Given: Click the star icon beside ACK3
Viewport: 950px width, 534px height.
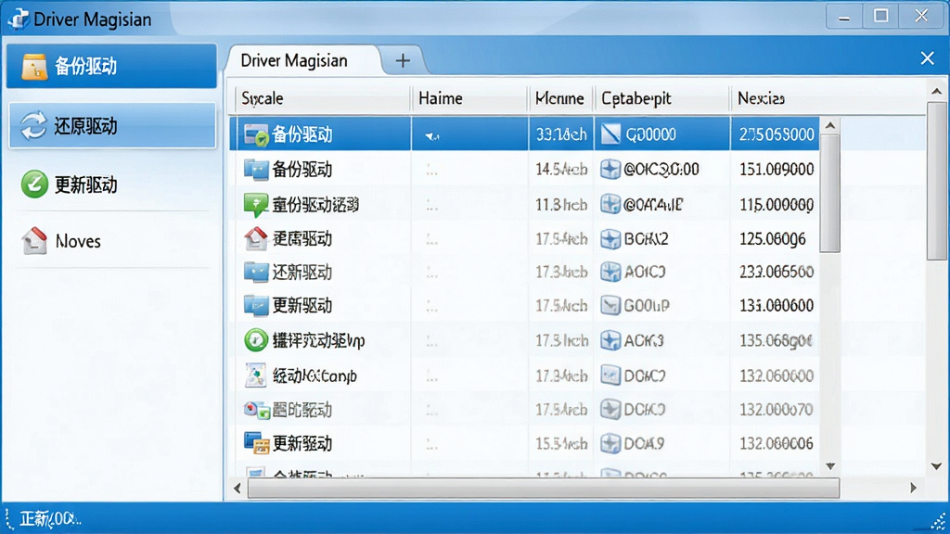Looking at the screenshot, I should pos(610,340).
